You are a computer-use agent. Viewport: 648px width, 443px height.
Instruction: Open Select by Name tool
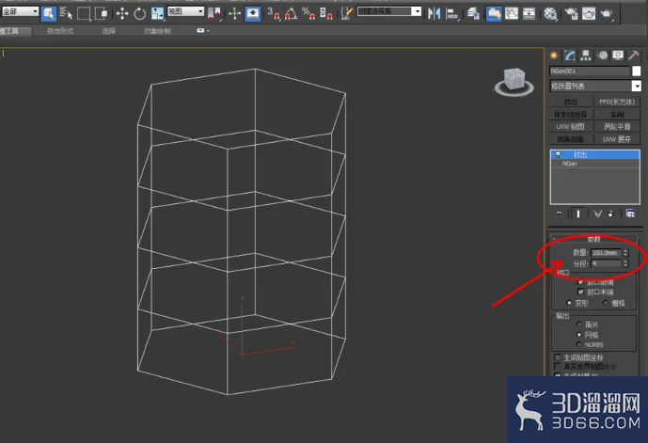[65, 13]
